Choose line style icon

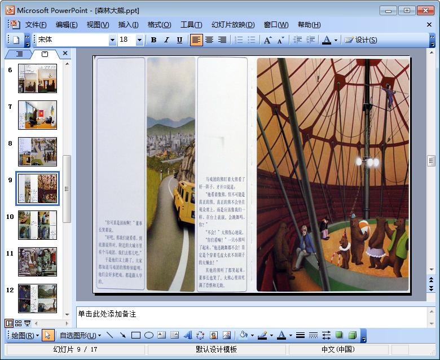300,335
